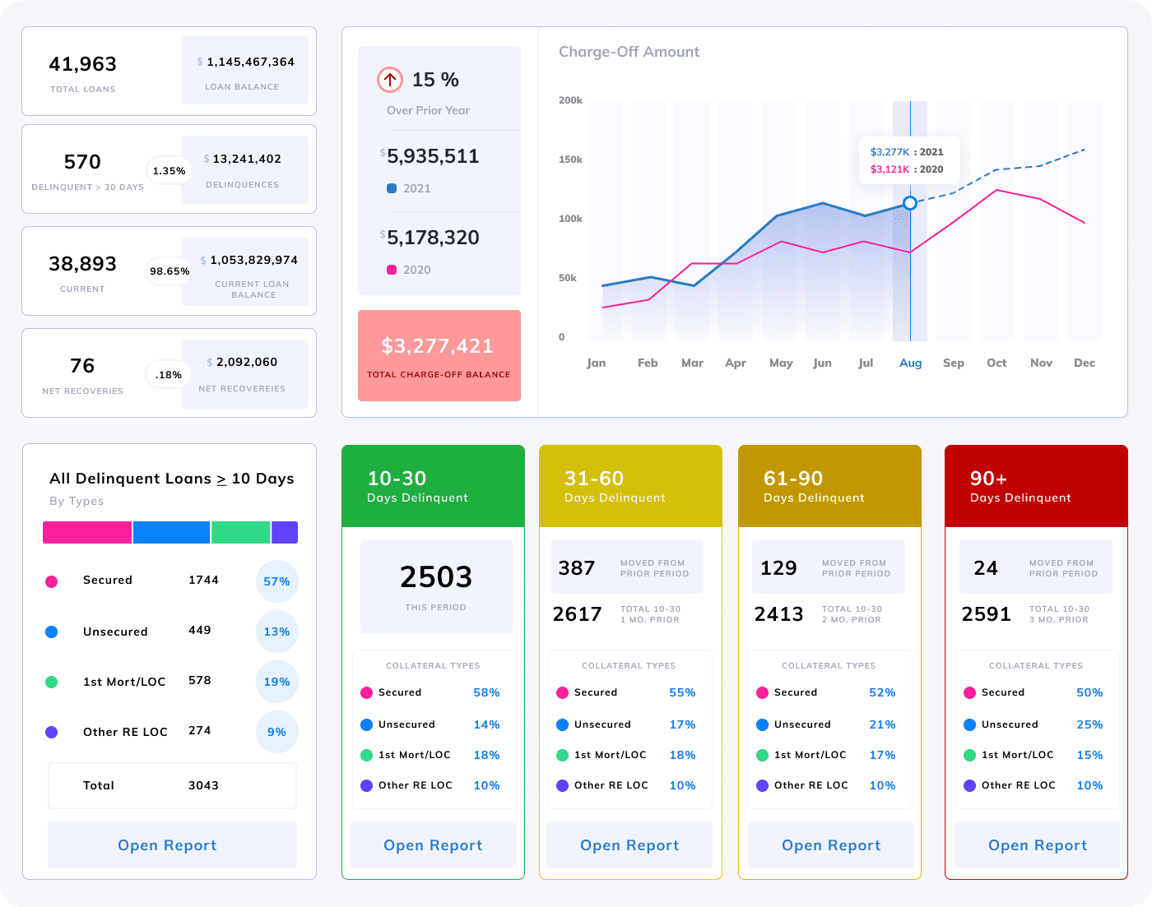This screenshot has width=1152, height=907.
Task: Click the pink segment of the loan types bar
Action: (86, 532)
